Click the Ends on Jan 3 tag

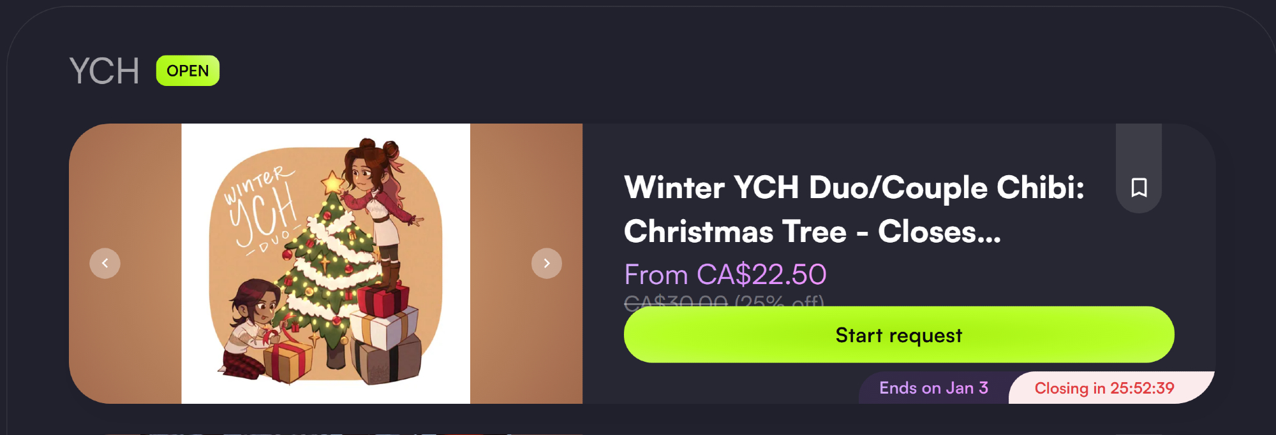coord(933,388)
